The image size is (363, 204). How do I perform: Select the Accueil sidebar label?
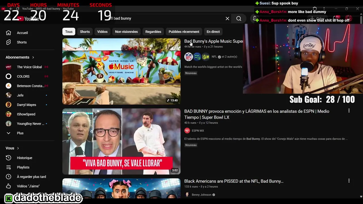click(22, 33)
